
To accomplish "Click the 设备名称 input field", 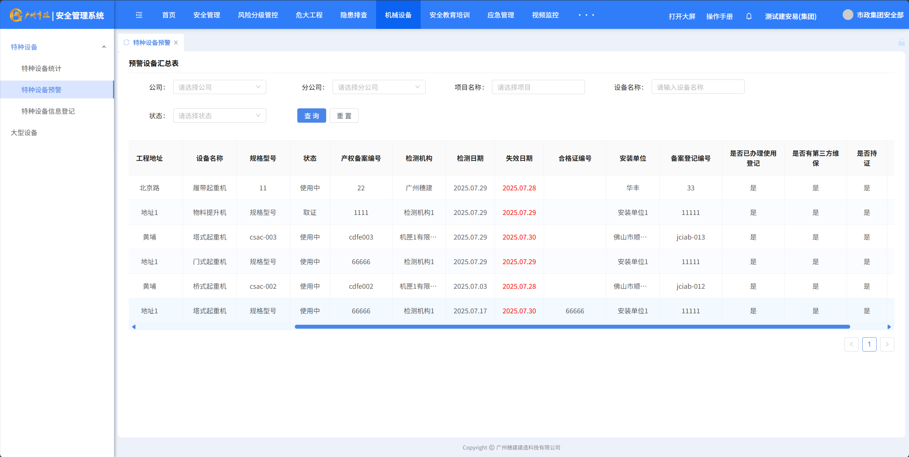I will click(x=697, y=87).
